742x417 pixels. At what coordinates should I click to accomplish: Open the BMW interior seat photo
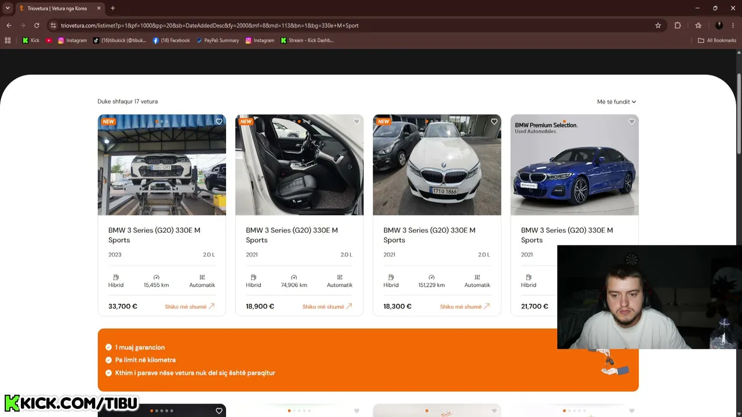(x=299, y=165)
